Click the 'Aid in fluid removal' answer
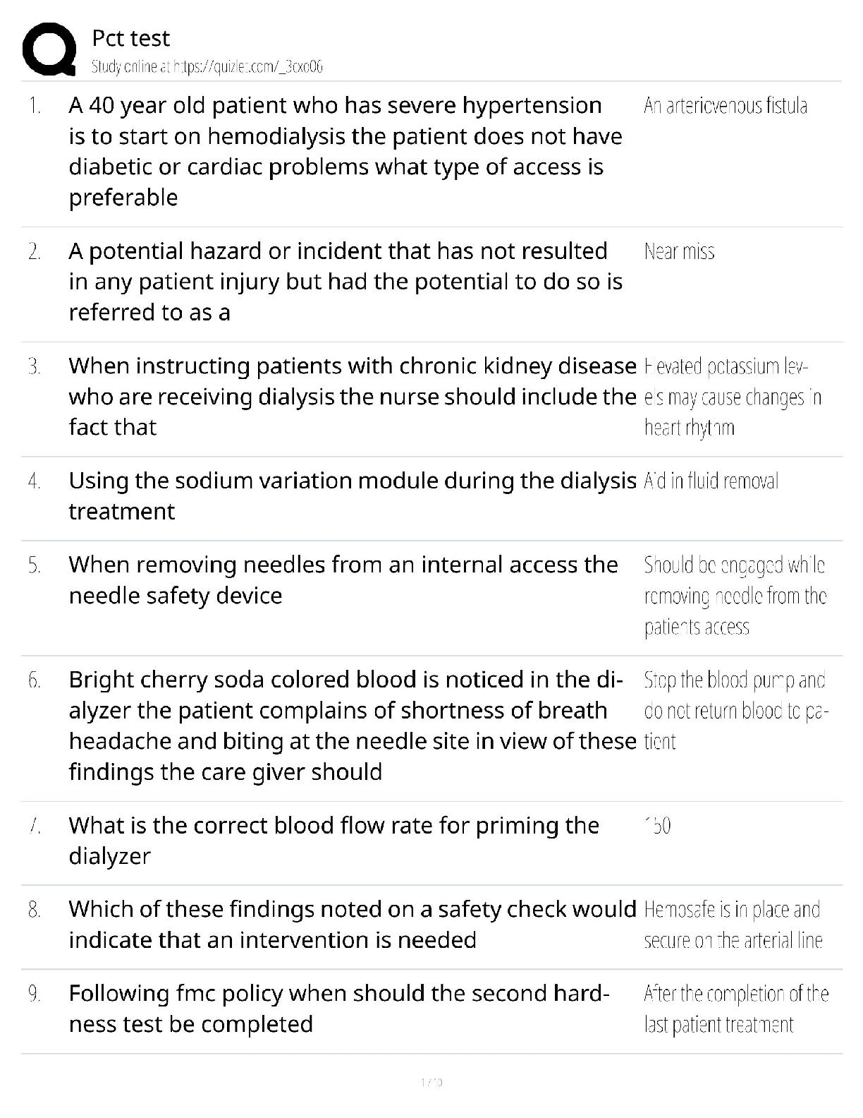The image size is (863, 1118). click(711, 481)
